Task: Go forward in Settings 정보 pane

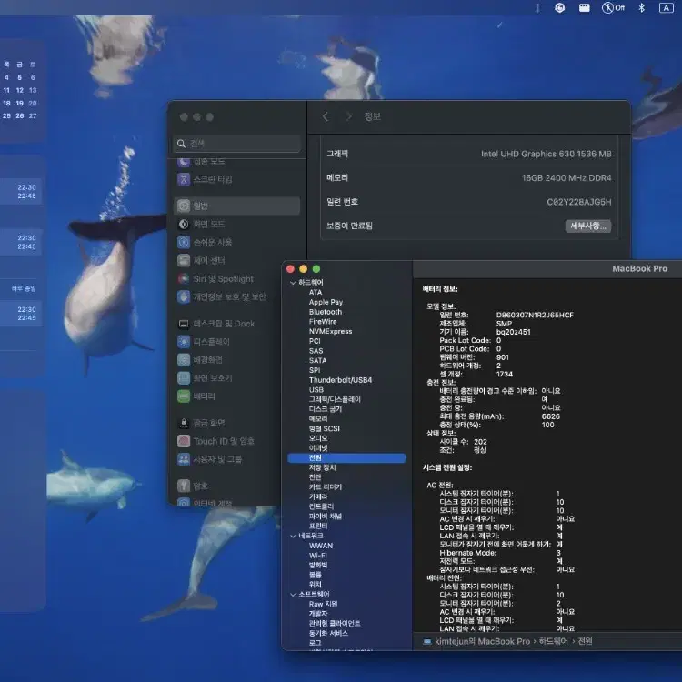Action: point(348,116)
